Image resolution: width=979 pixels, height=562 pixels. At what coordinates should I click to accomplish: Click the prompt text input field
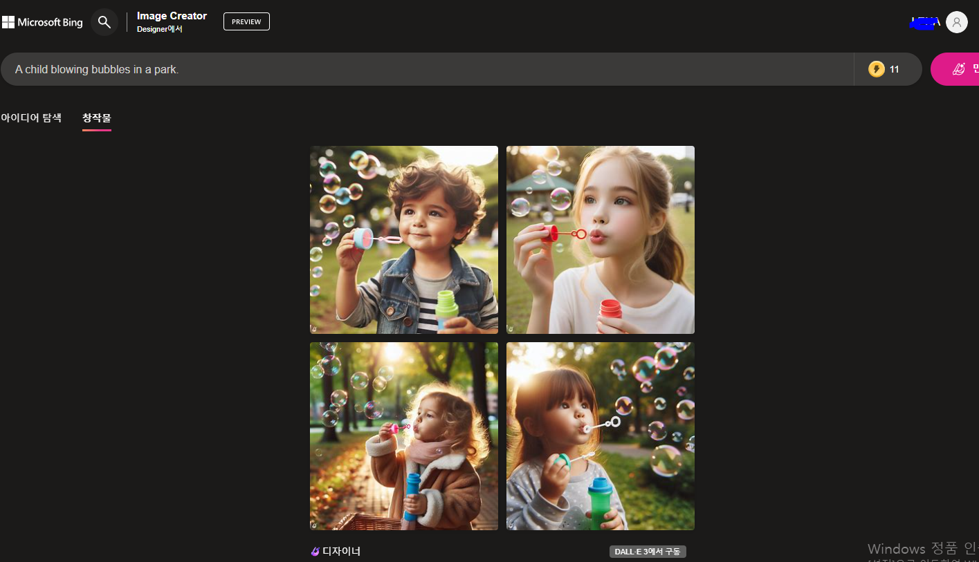coord(427,69)
